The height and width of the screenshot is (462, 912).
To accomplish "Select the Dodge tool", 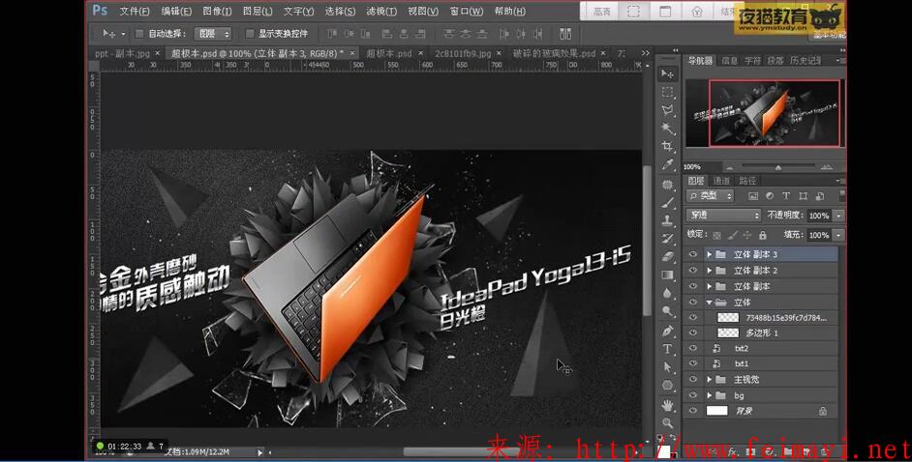I will 667,311.
